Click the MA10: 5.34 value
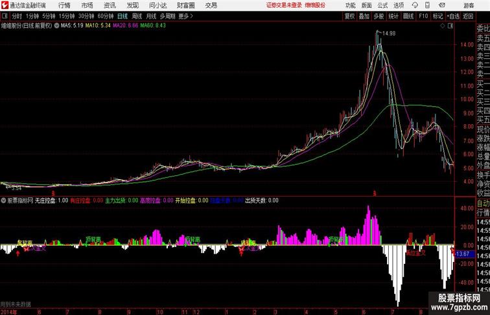 (98, 26)
